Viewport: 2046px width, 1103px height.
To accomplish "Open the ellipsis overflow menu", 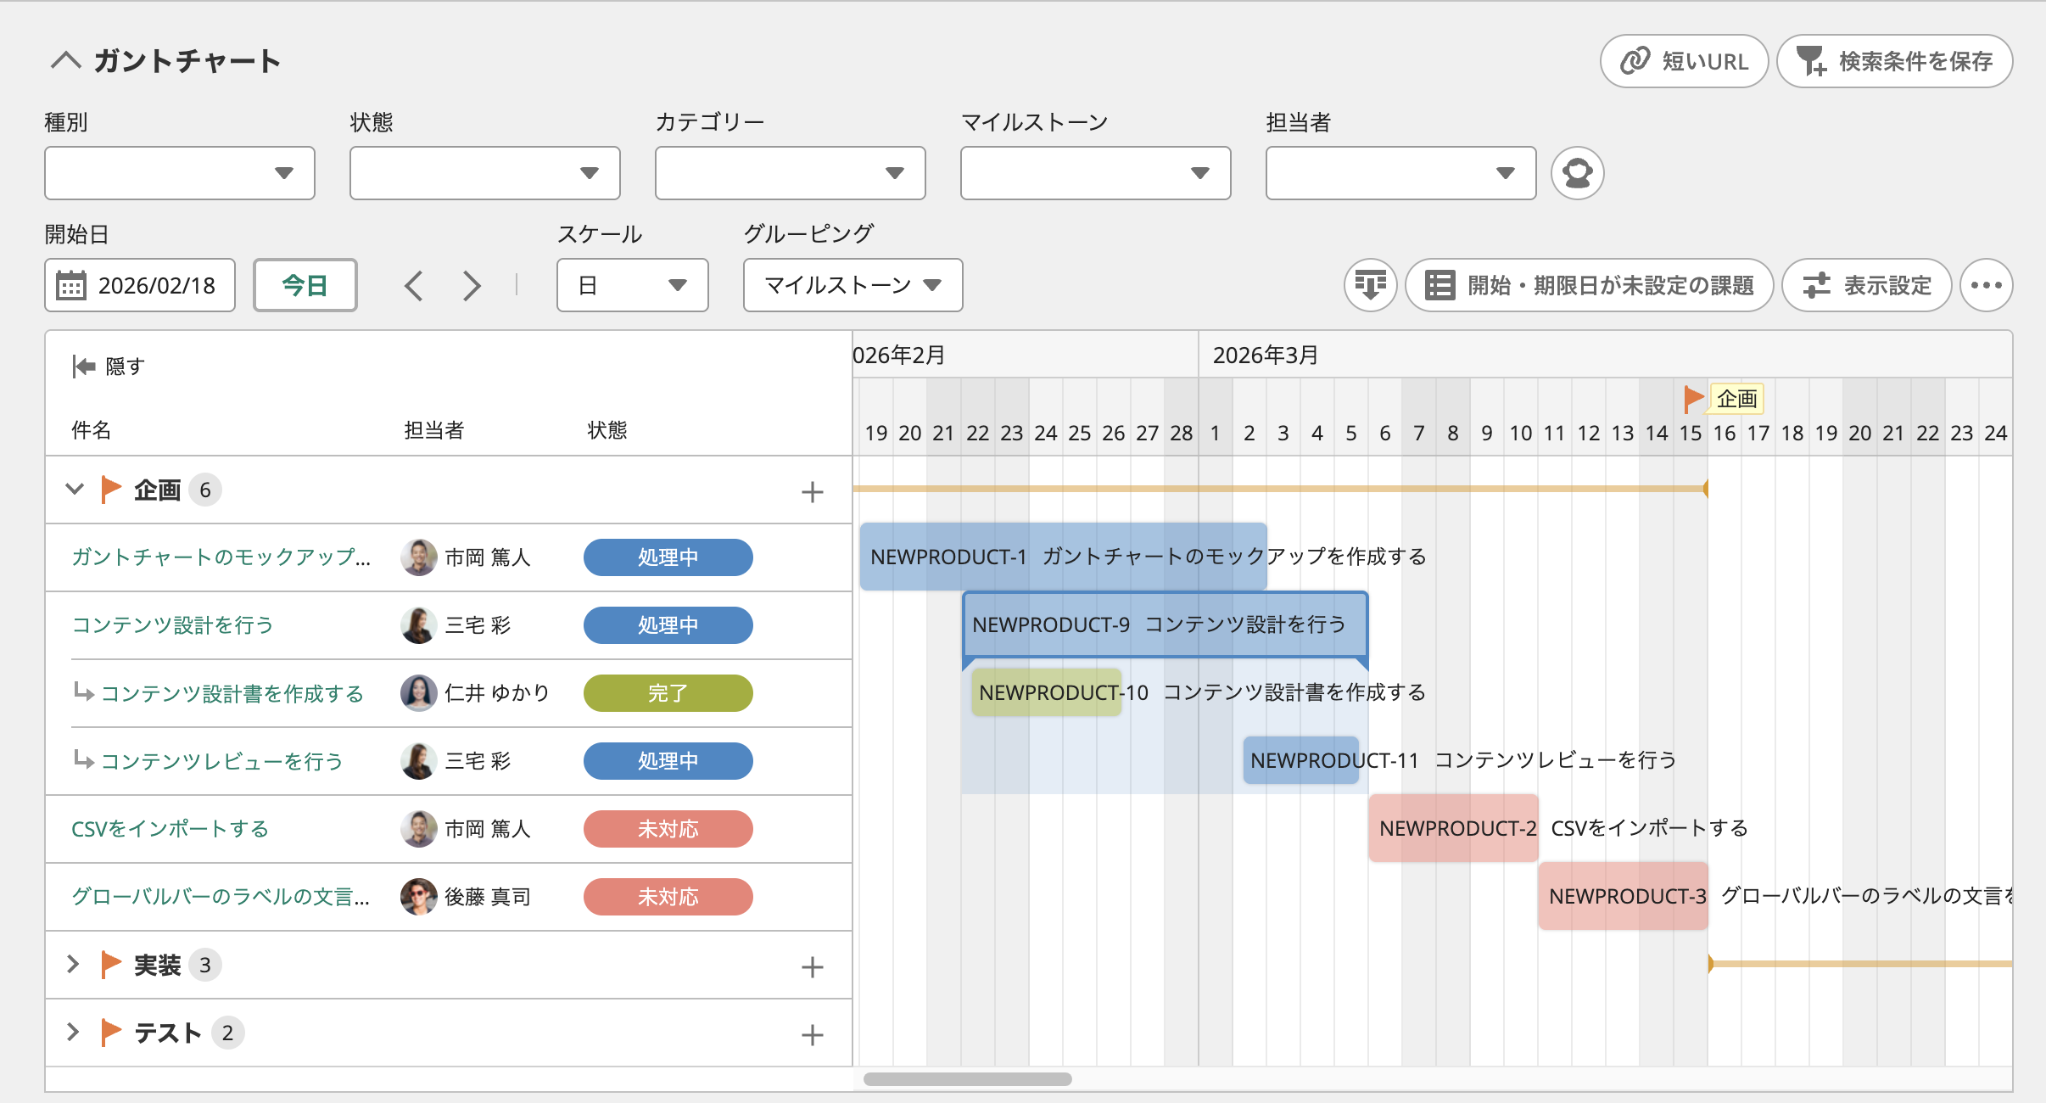I will pos(1987,285).
